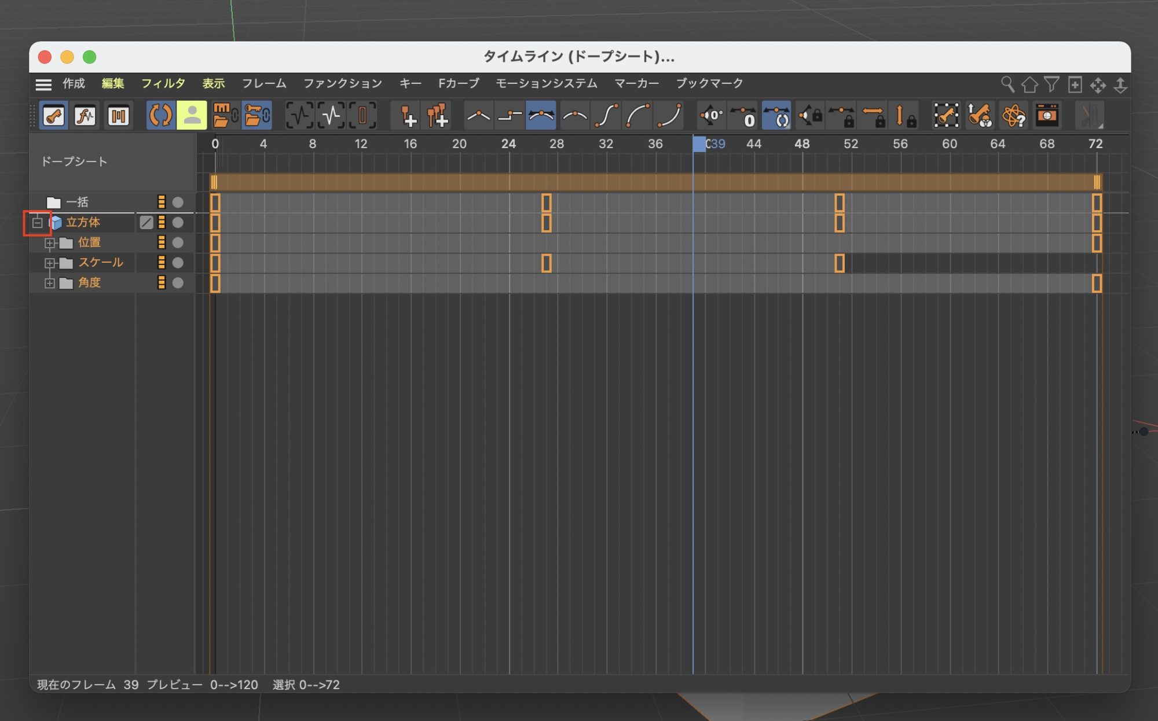Viewport: 1158px width, 721px height.
Task: Open the Fカーブ menu
Action: point(459,83)
